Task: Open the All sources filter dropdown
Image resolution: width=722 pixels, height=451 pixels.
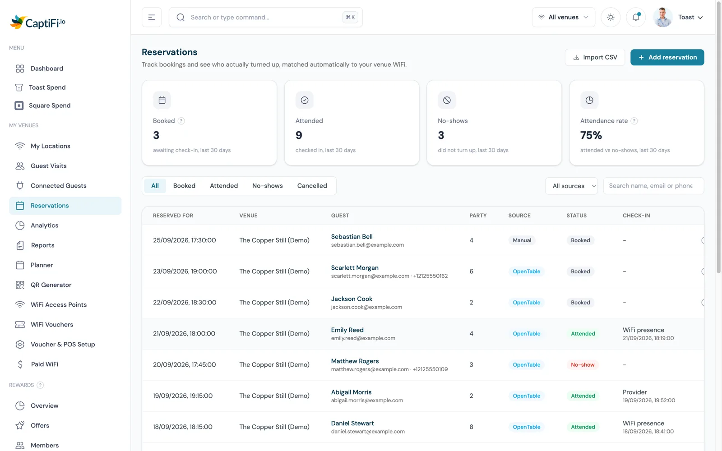Action: click(572, 186)
